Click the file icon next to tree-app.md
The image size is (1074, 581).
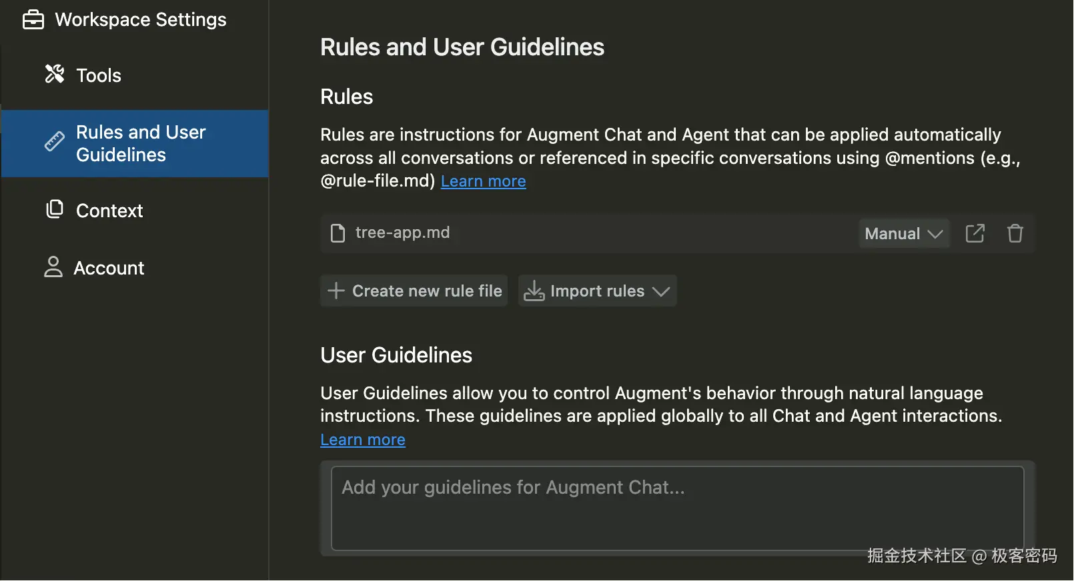pyautogui.click(x=338, y=233)
